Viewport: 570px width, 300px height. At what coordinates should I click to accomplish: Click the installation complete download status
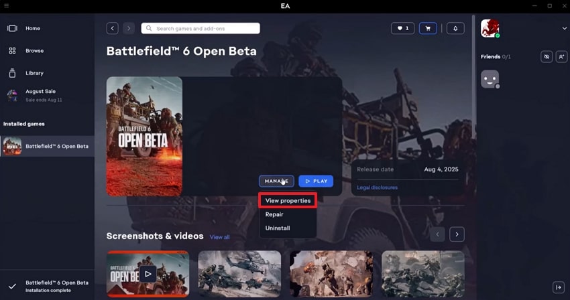(47, 286)
